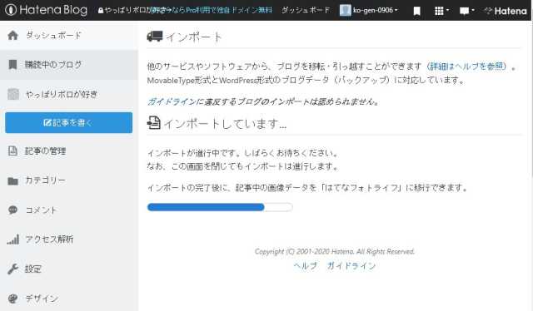
Task: Open the ガイドライン link in the italic notice
Action: [172, 101]
